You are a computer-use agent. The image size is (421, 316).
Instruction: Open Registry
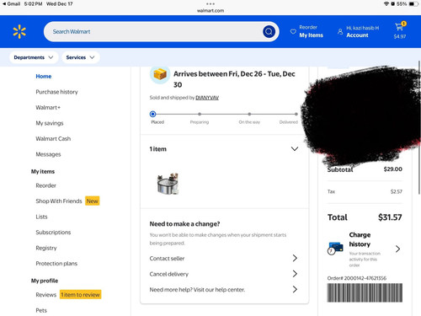tap(46, 248)
